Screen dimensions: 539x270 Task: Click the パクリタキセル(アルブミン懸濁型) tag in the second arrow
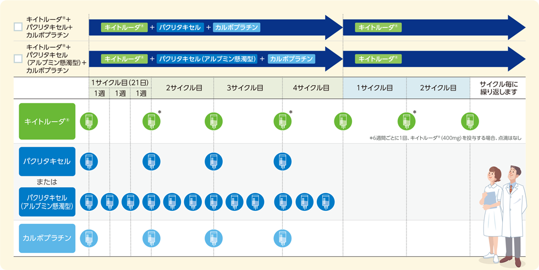click(x=207, y=59)
